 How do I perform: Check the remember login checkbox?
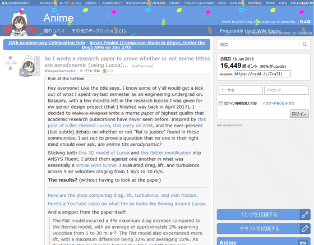point(221,103)
